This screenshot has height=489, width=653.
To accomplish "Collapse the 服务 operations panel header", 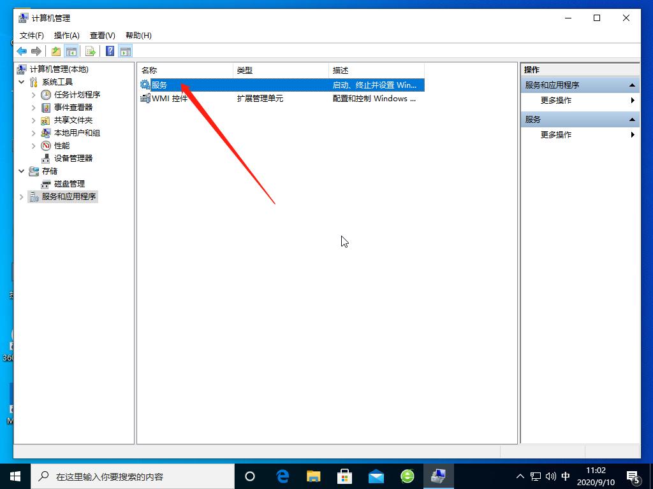I will tap(632, 119).
